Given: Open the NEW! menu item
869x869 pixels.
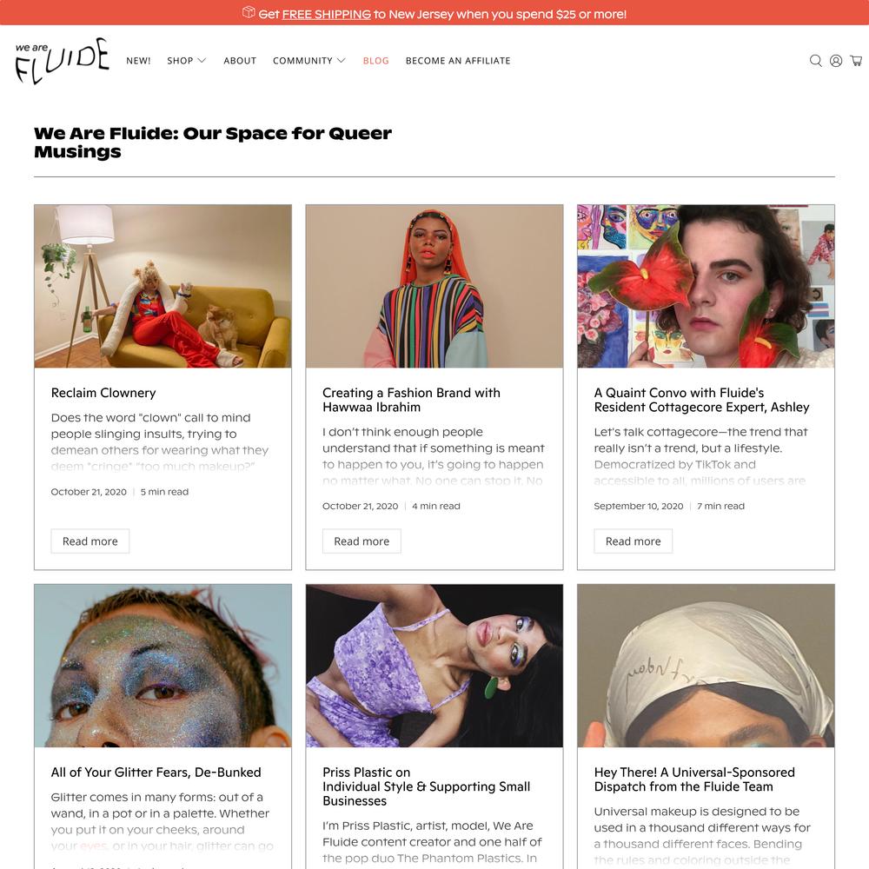Looking at the screenshot, I should click(x=138, y=61).
